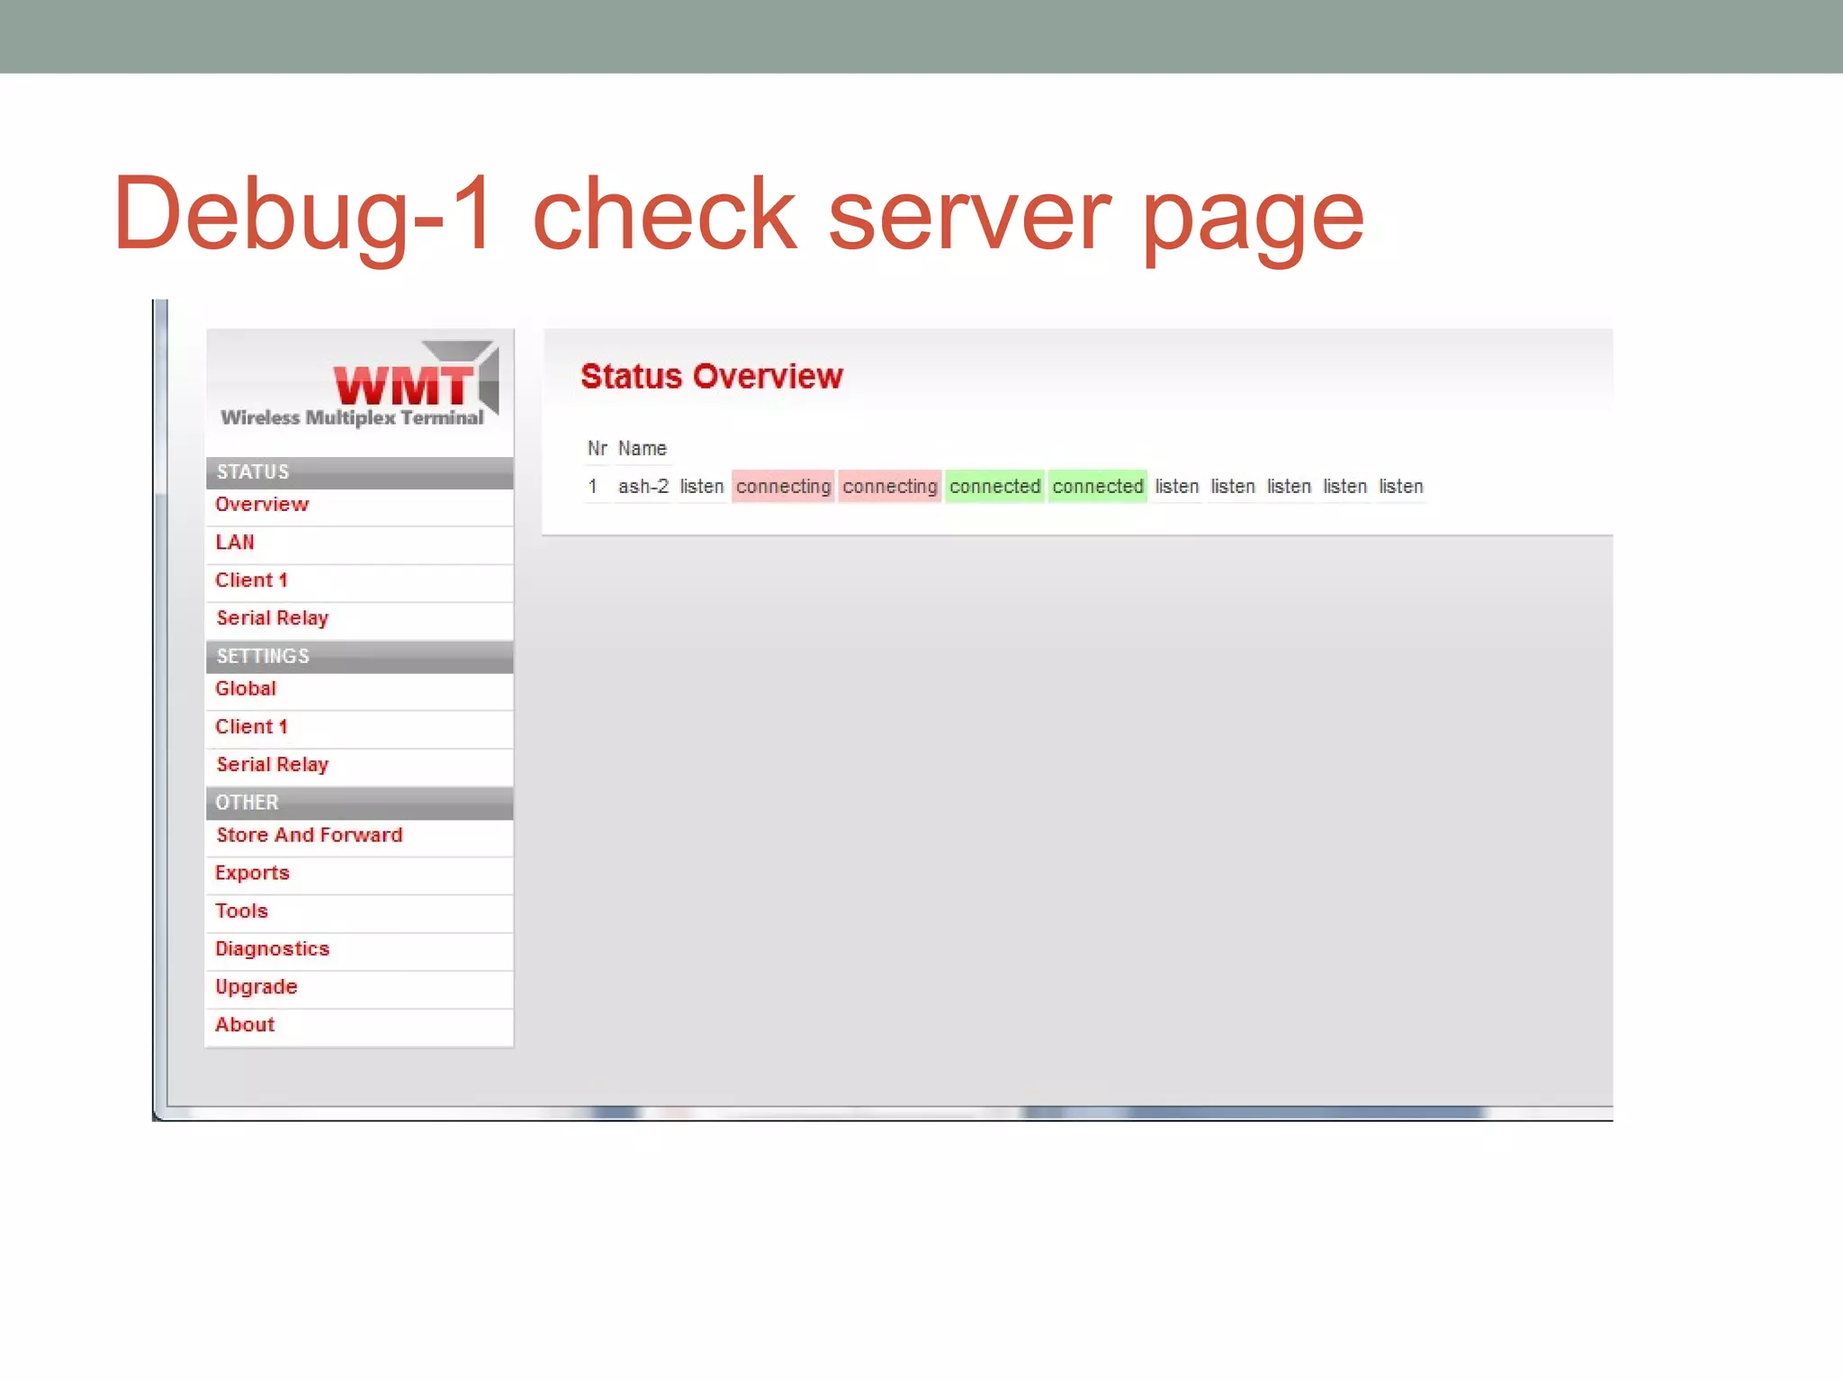Click the STATUS section header

point(360,472)
